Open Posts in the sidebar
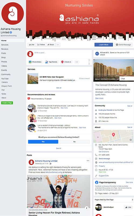Screen dimensions: 134x216 click(x=4, y=53)
